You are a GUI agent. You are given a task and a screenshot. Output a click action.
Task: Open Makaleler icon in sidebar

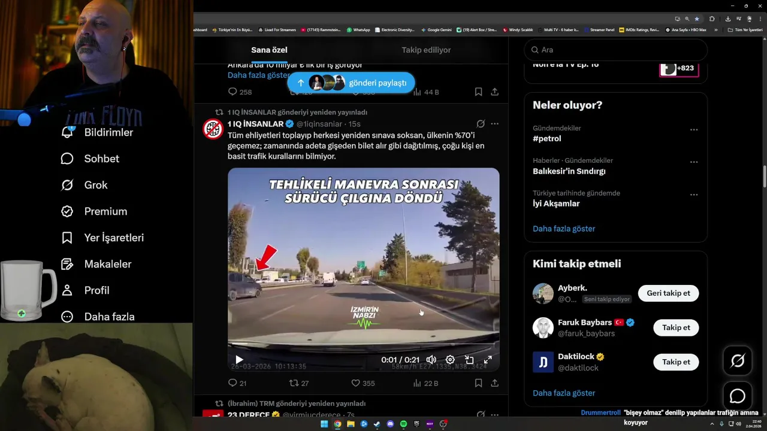point(67,264)
